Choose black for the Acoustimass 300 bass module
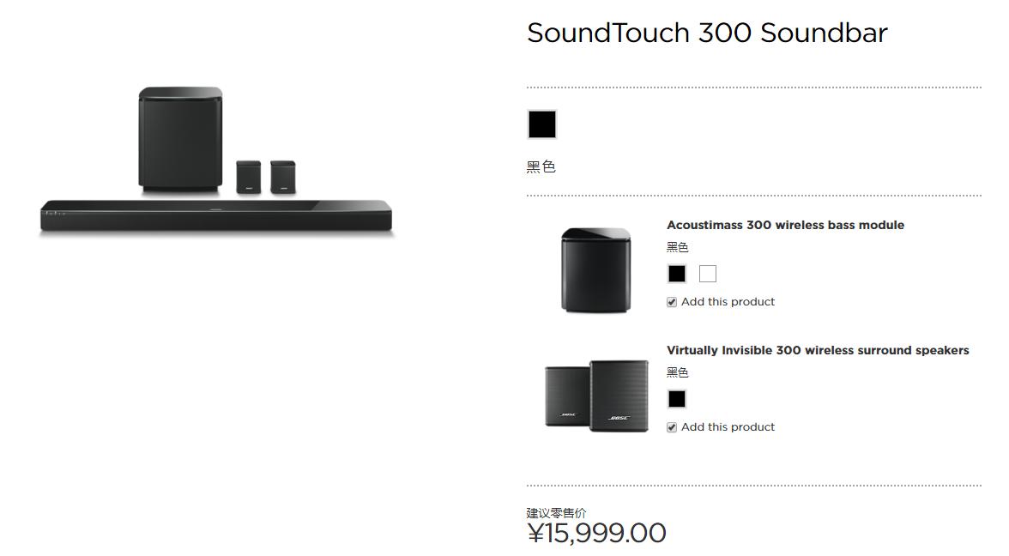The height and width of the screenshot is (556, 1009). (677, 274)
